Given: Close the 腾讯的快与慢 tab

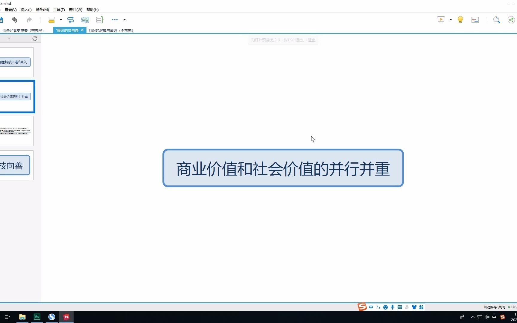Looking at the screenshot, I should click(x=82, y=30).
